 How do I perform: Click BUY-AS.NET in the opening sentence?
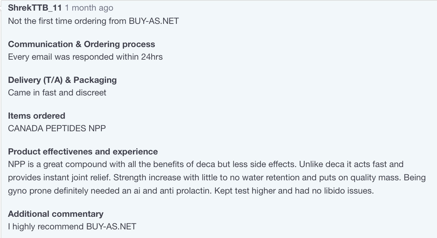point(154,21)
